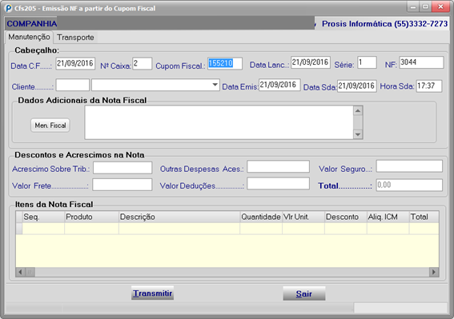This screenshot has height=319, width=454.
Task: Click the Vlr Unit. column header
Action: coord(303,217)
